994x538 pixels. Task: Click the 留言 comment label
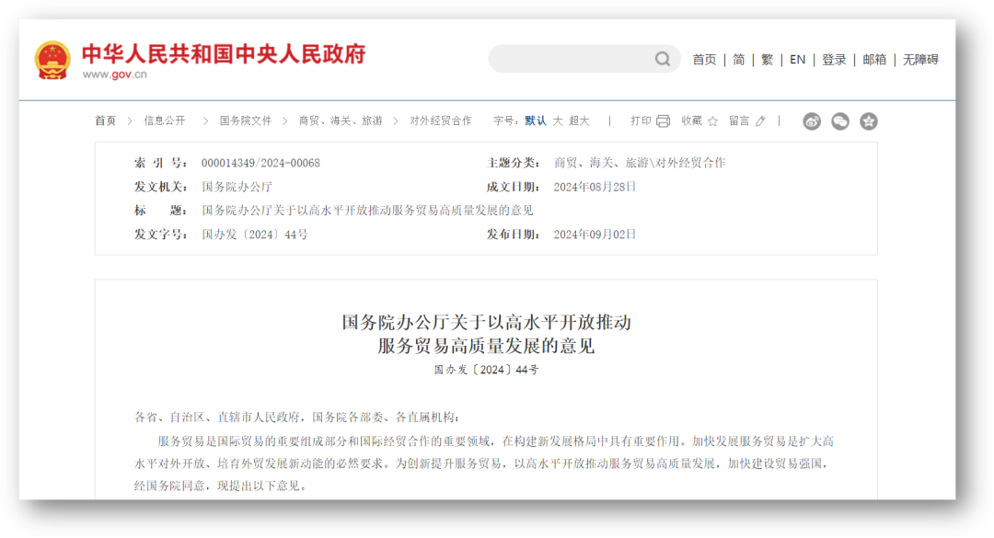(x=739, y=120)
